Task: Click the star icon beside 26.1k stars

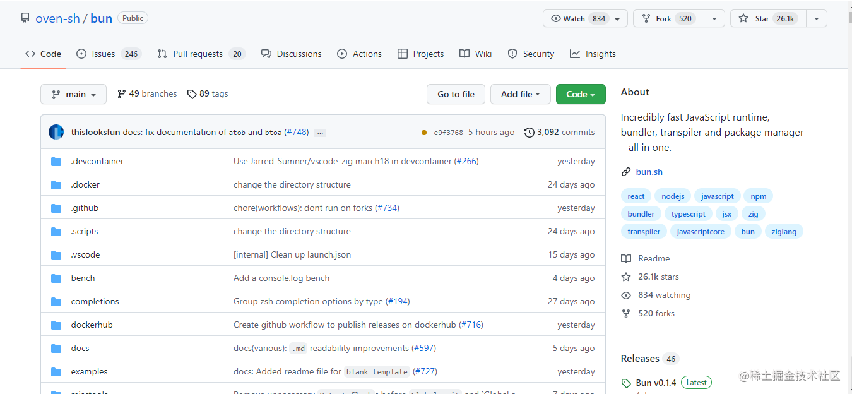Action: coord(626,277)
